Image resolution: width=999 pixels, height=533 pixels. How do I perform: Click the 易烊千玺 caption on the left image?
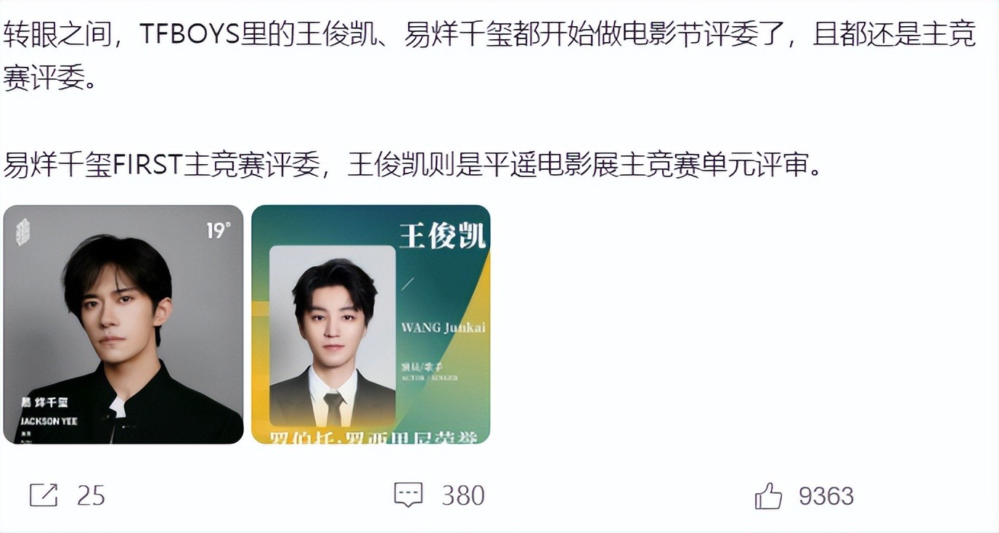coord(44,403)
